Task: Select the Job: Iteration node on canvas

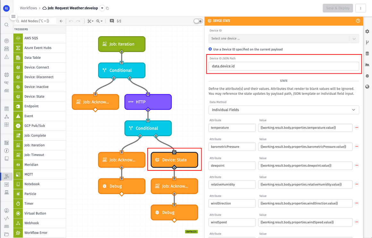Action: tap(122, 44)
